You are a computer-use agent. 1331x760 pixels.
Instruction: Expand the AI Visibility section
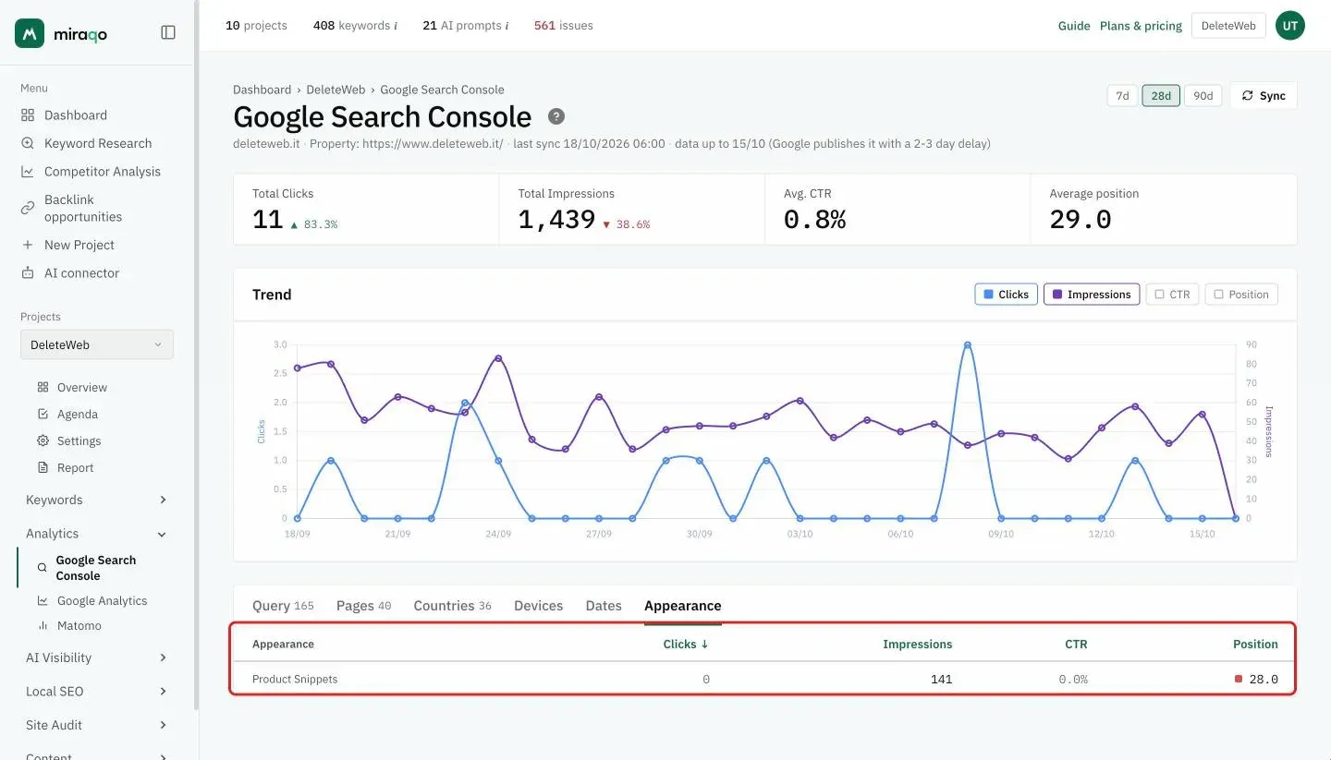coord(96,657)
